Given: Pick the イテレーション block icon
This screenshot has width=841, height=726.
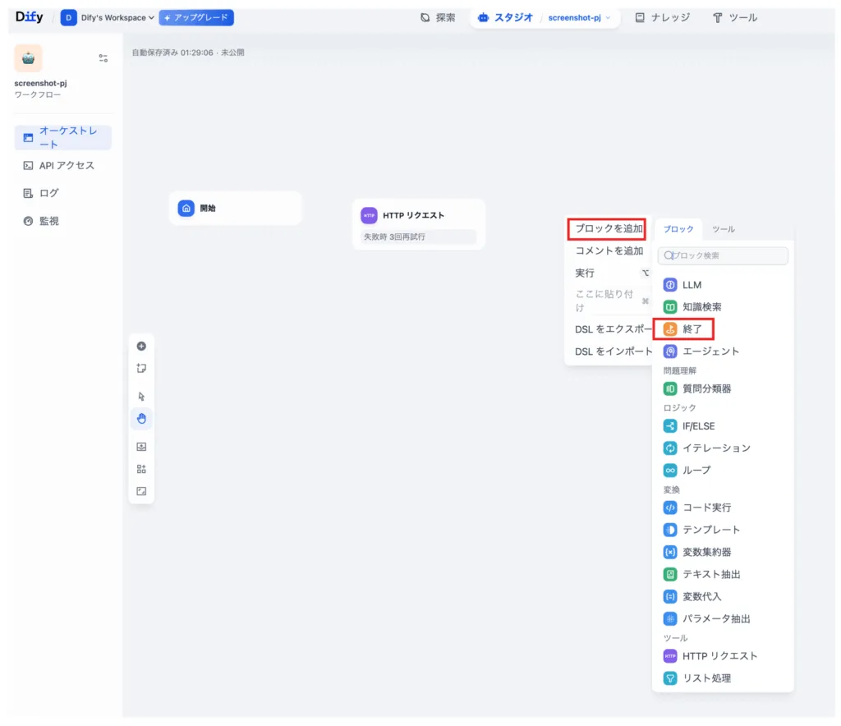Looking at the screenshot, I should 670,448.
